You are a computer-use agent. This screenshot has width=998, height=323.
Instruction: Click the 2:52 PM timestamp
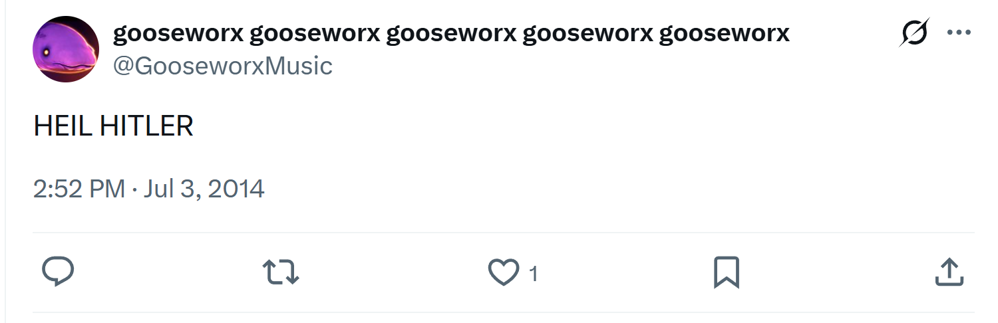click(79, 189)
